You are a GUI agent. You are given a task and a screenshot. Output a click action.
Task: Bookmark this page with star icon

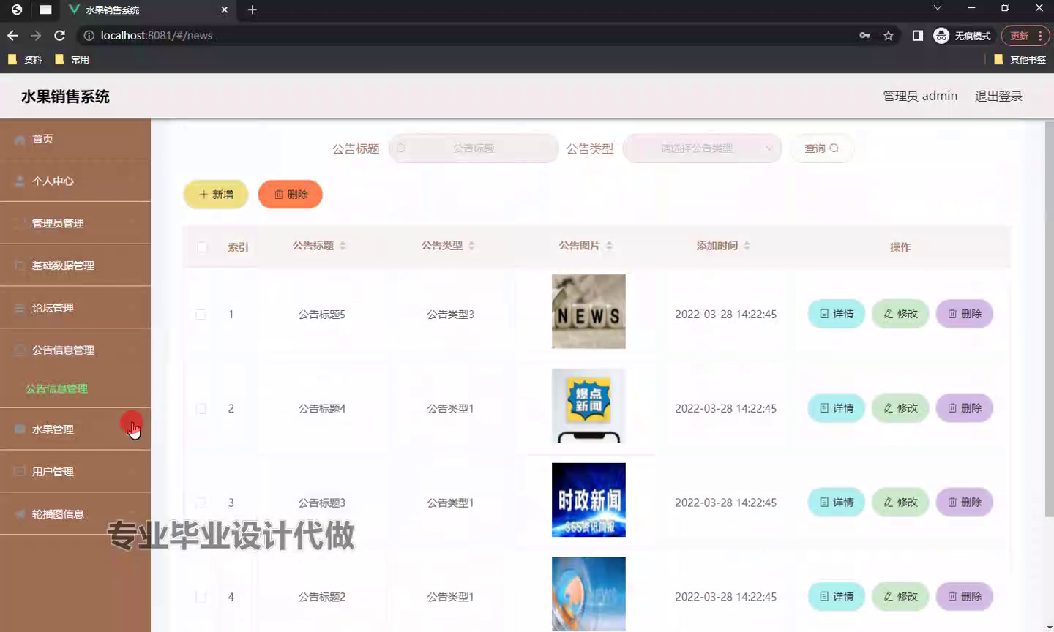click(888, 35)
